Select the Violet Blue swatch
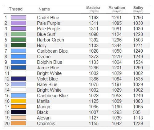 point(18,79)
